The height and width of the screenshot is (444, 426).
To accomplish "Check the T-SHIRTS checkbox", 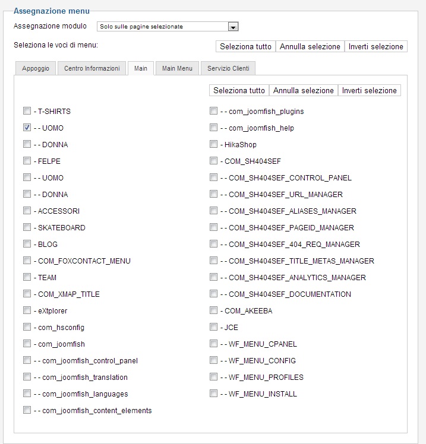I will [27, 111].
